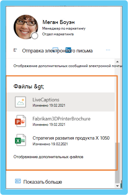The width and height of the screenshot is (128, 195).
Task: Select Изменено 19.02.2021 under Fabrikam3DPrinterBrochure
Action: coord(49,125)
